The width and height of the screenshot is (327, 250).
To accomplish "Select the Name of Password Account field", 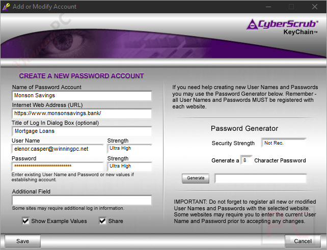I will [81, 96].
